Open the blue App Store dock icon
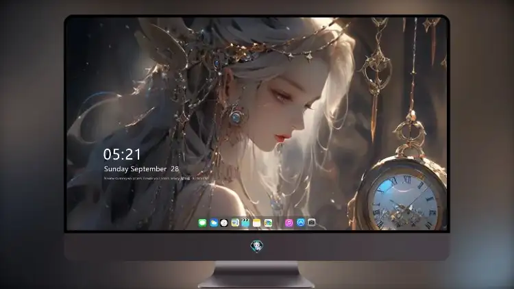Viewport: 514px width, 289px height. coord(301,223)
